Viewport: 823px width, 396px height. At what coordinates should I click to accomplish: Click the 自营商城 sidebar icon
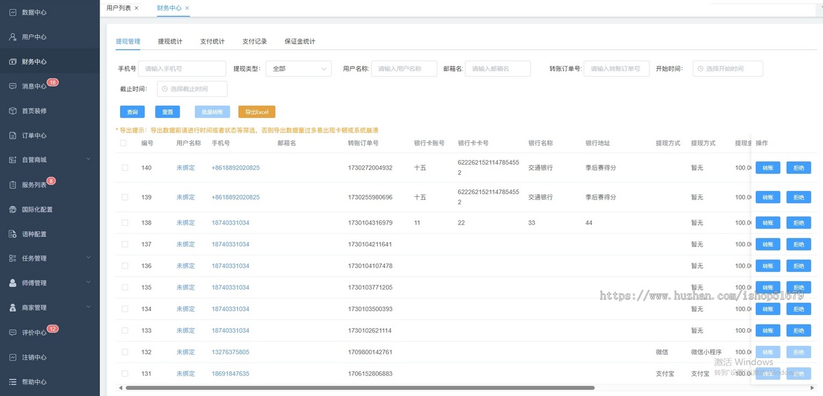pos(12,160)
